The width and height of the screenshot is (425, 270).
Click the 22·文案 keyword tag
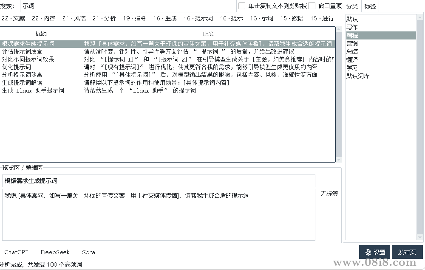(x=14, y=18)
